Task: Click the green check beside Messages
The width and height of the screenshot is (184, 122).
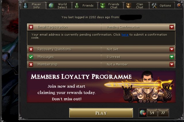Action: [x=31, y=57]
